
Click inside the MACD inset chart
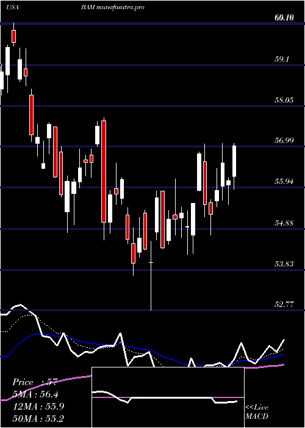click(x=168, y=397)
